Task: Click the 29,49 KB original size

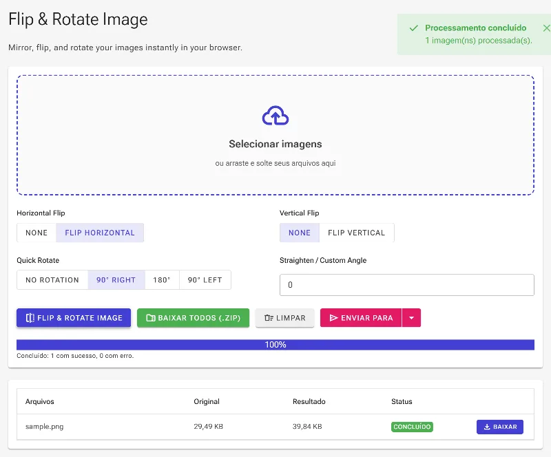Action: click(209, 427)
